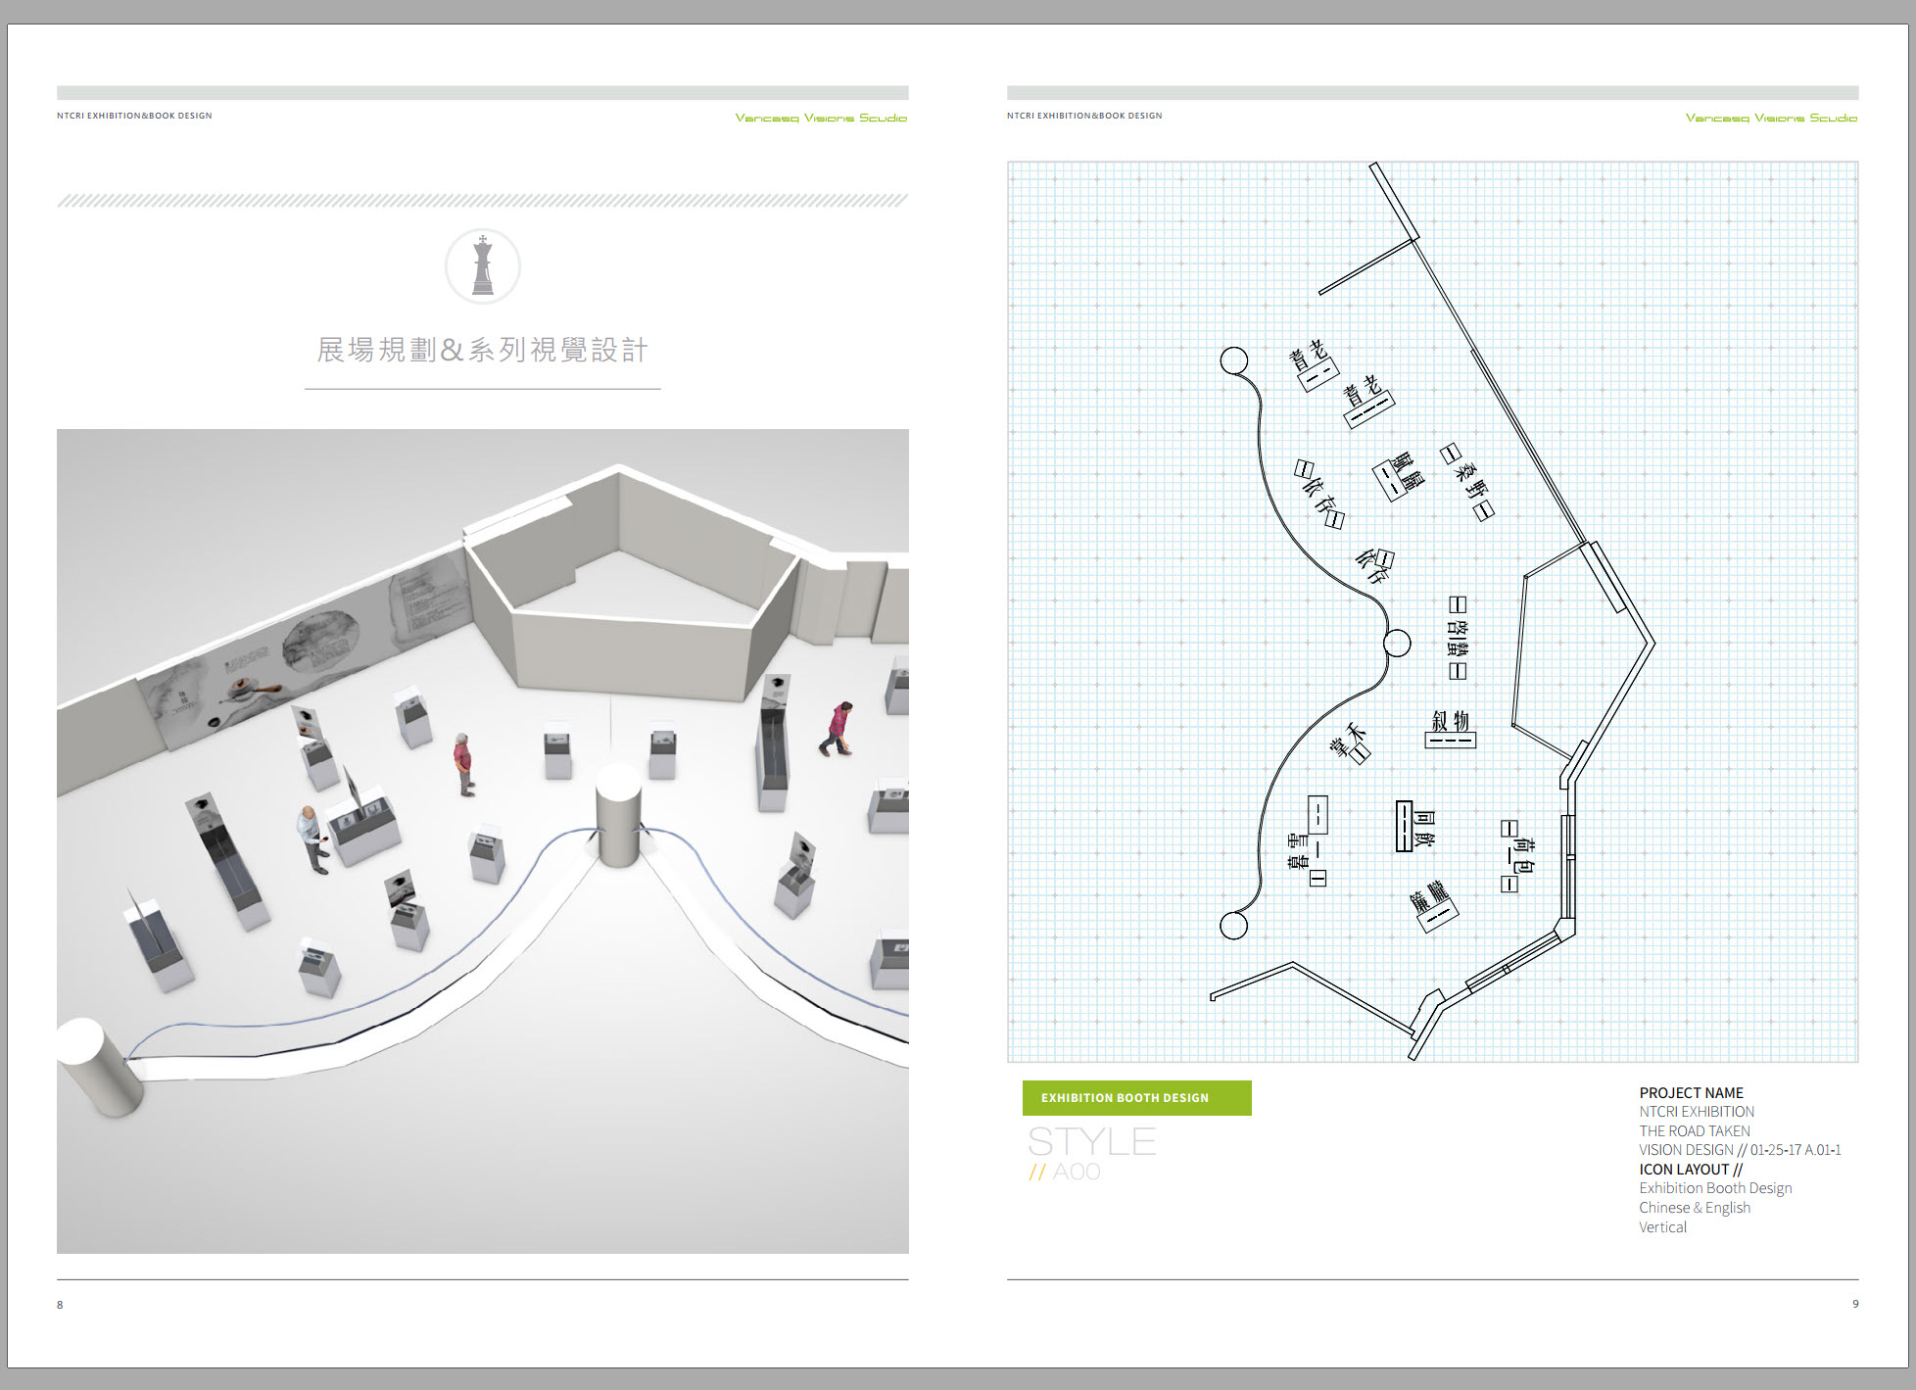Click the chess king icon
Viewport: 1916px width, 1390px height.
(x=482, y=266)
